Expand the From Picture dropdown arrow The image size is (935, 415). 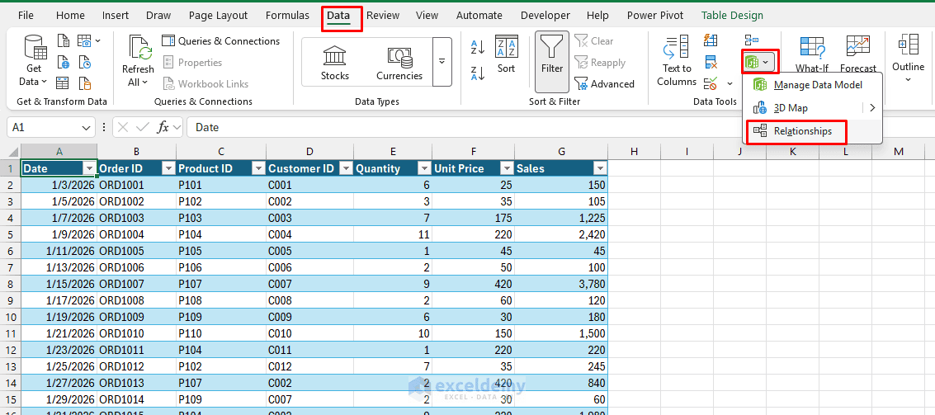tap(98, 40)
